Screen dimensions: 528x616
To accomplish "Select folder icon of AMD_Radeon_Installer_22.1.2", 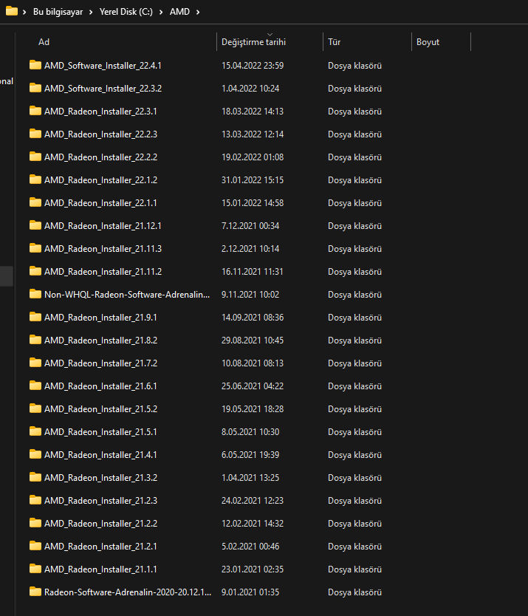I will pyautogui.click(x=35, y=179).
